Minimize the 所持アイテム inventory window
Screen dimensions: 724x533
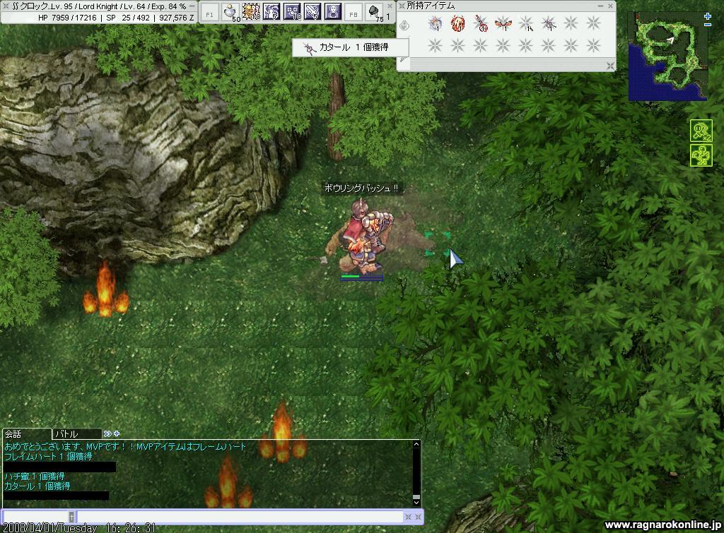coord(600,6)
